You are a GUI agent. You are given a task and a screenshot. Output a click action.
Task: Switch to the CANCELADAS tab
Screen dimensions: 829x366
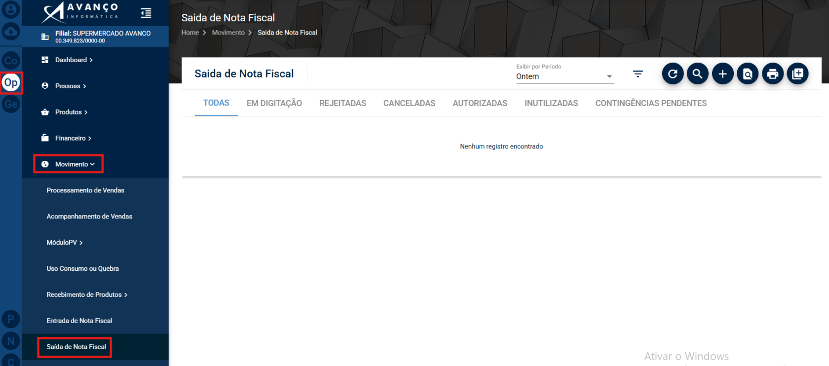click(410, 103)
